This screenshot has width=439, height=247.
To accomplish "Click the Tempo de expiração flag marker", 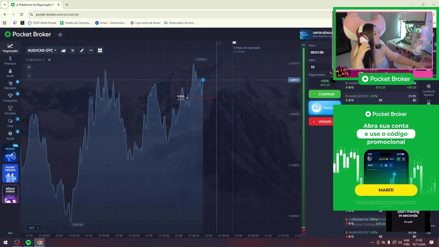I will 235,43.
